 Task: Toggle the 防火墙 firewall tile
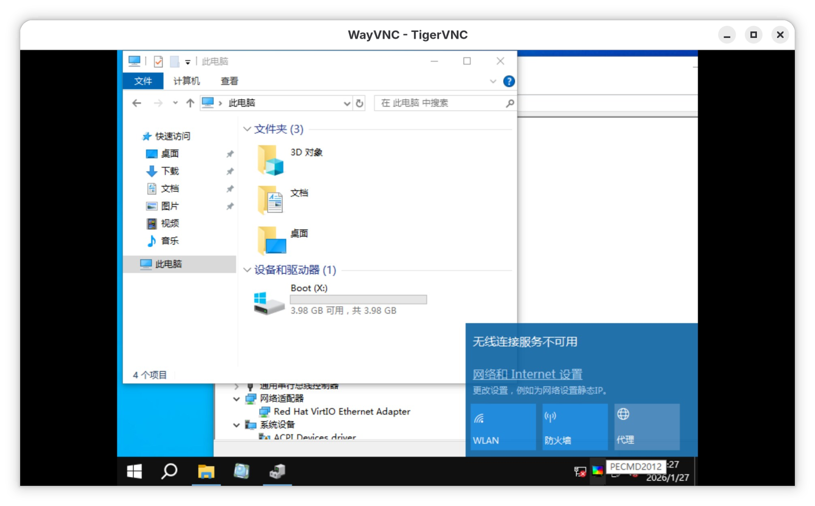click(575, 427)
